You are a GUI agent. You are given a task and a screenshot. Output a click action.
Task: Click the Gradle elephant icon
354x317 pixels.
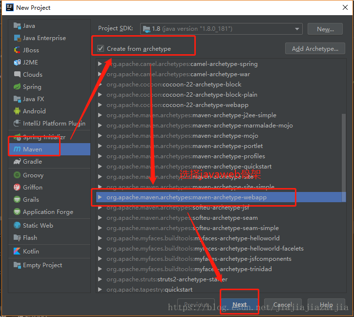[x=17, y=162]
